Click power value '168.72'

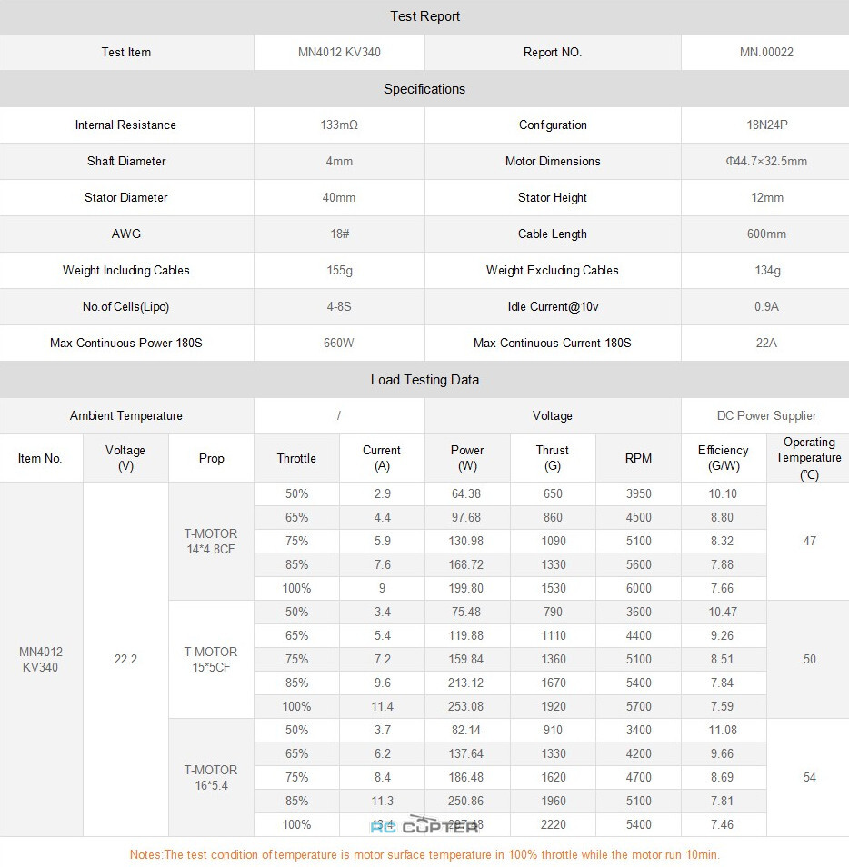pyautogui.click(x=465, y=565)
